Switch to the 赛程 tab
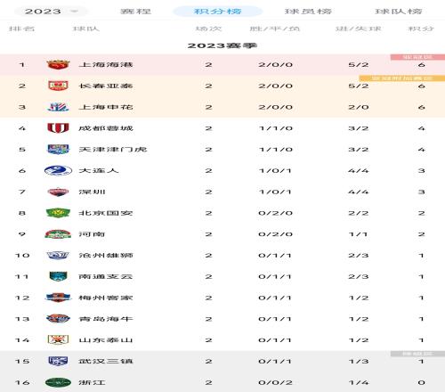This screenshot has width=445, height=392. pos(135,12)
